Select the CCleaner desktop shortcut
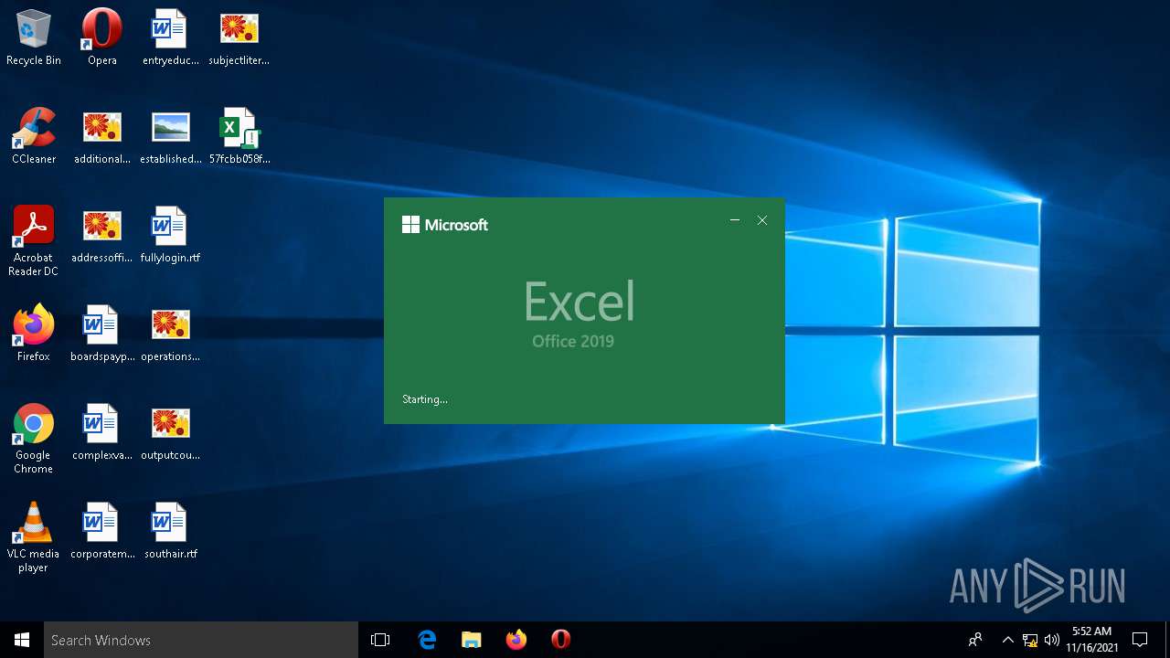This screenshot has height=658, width=1170. [34, 136]
